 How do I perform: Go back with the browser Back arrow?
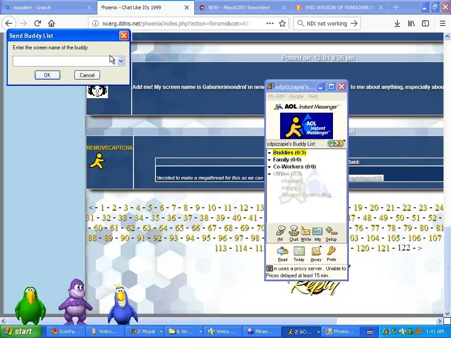point(9,23)
